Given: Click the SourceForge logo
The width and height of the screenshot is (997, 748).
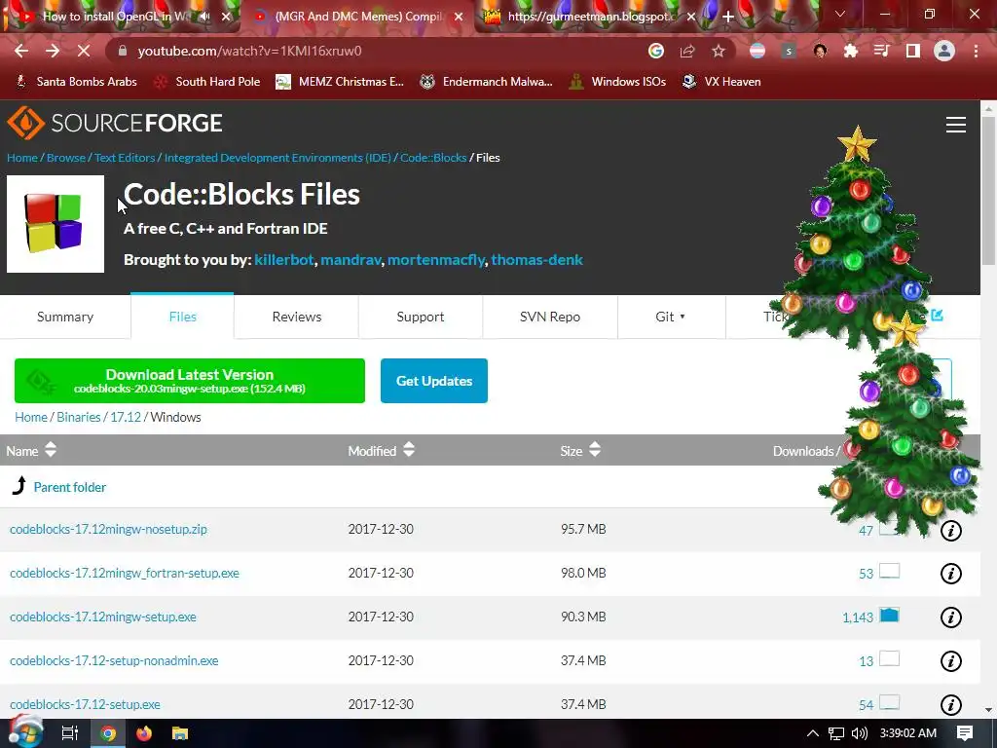Looking at the screenshot, I should (115, 123).
